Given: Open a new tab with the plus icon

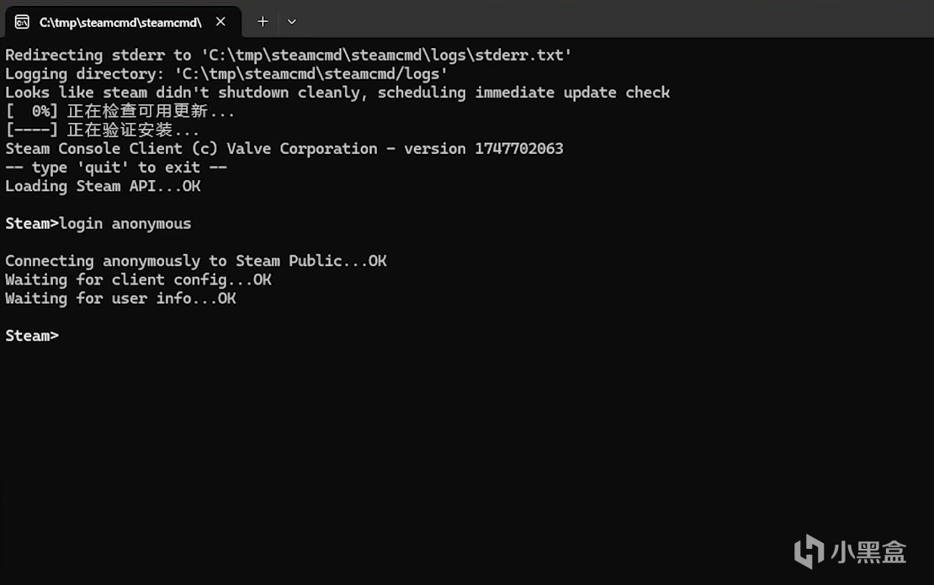Looking at the screenshot, I should coord(263,22).
